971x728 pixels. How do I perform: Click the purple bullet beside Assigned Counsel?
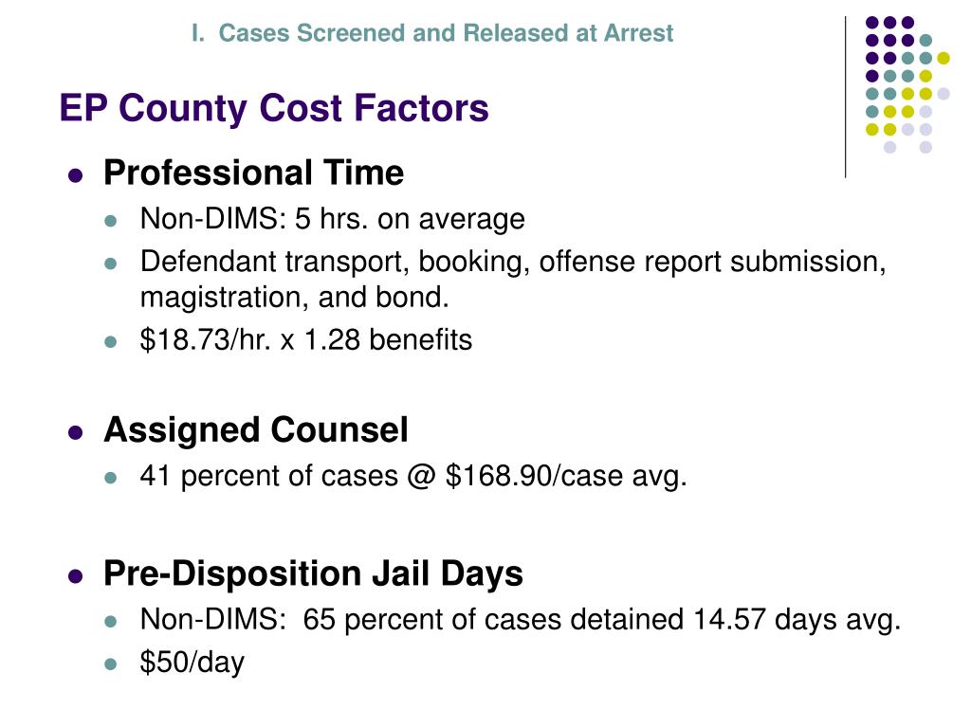point(76,432)
